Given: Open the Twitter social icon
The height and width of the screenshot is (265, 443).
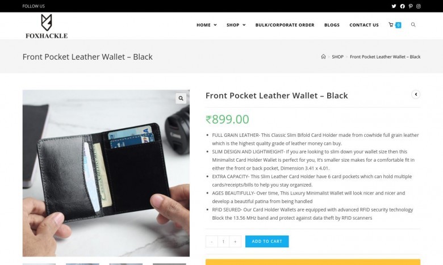Looking at the screenshot, I should coord(394,6).
